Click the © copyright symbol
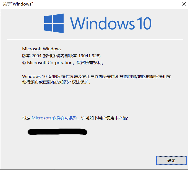 tap(24, 63)
